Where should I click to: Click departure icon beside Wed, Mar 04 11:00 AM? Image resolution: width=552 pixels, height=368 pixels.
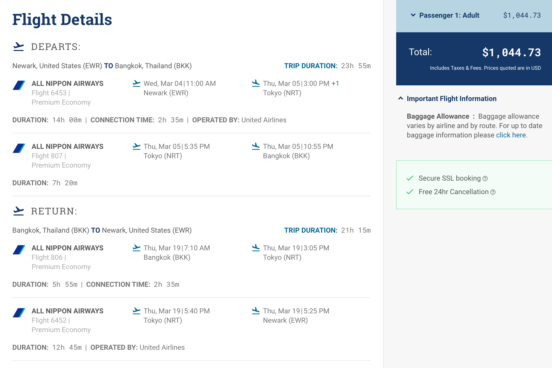click(136, 84)
